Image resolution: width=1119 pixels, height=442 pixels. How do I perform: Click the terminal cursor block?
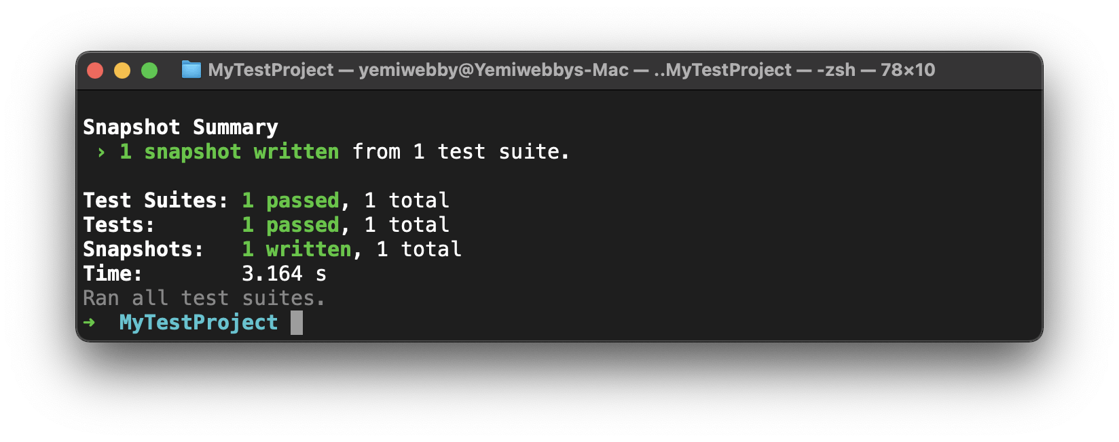point(297,322)
